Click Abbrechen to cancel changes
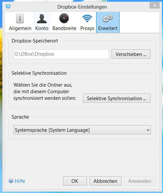 click(x=105, y=181)
